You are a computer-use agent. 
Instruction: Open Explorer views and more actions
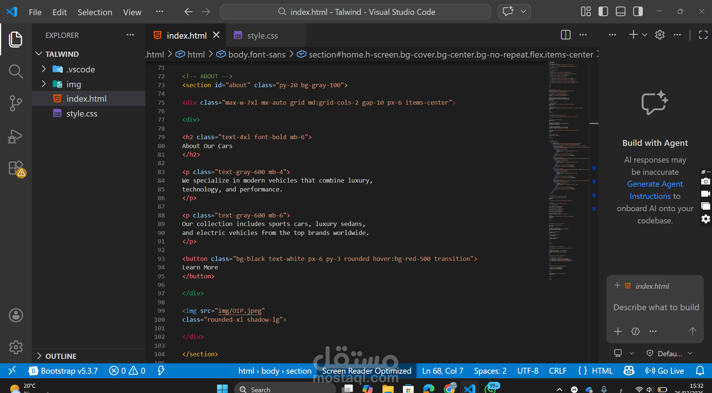130,35
